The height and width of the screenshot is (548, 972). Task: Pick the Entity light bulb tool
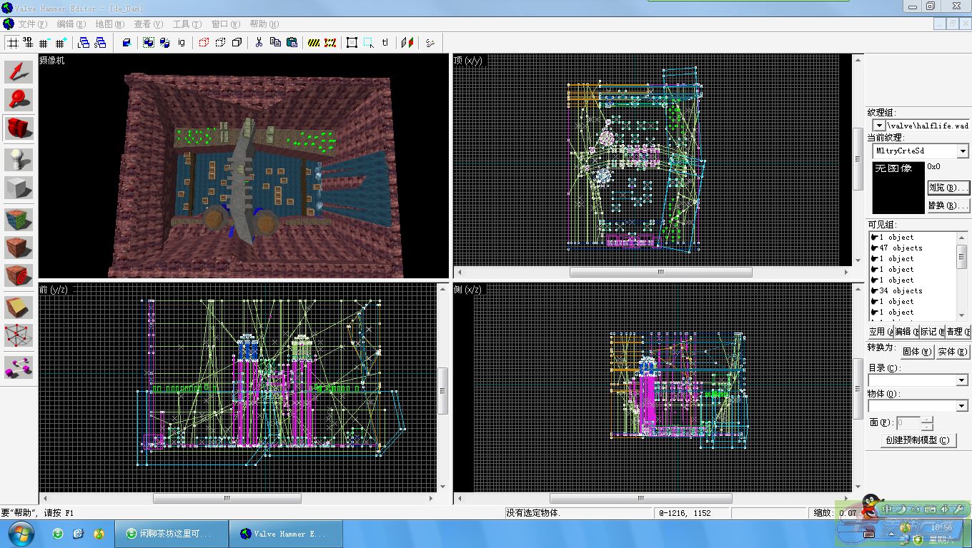(x=19, y=159)
